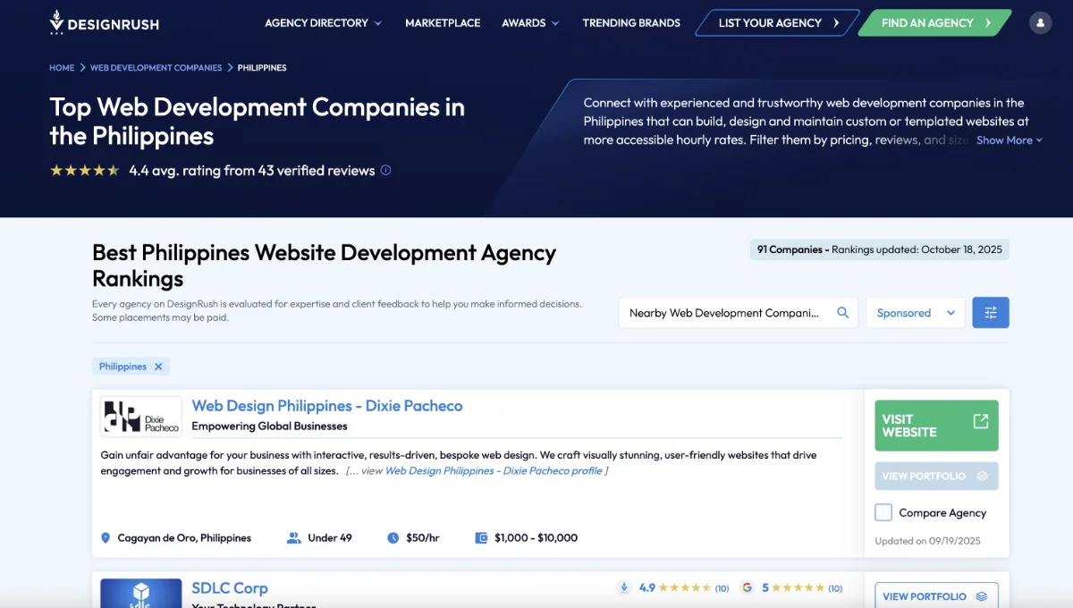Select Trending Brands in the navigation
Viewport: 1073px width, 608px height.
coord(631,23)
